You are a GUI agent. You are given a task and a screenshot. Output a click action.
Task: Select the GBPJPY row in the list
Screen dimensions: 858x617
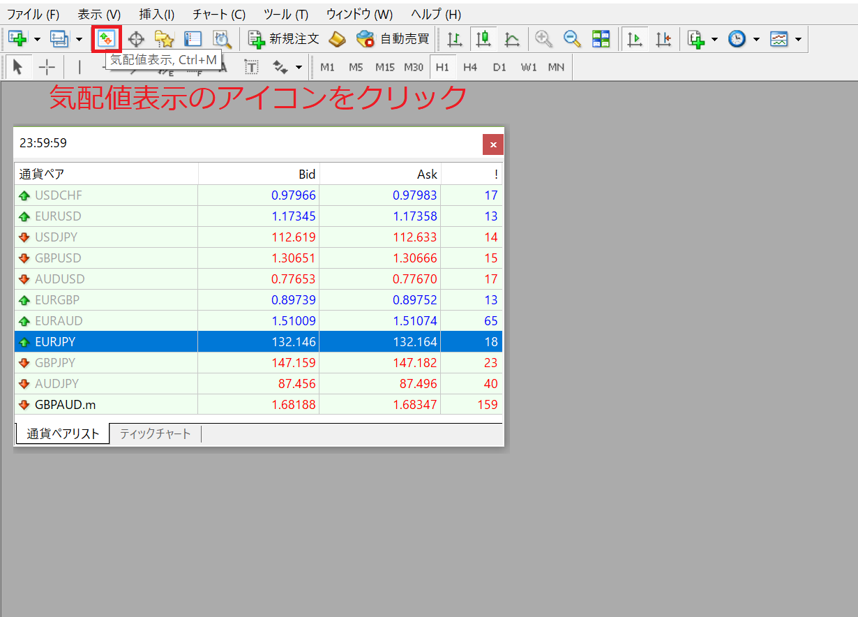point(258,363)
